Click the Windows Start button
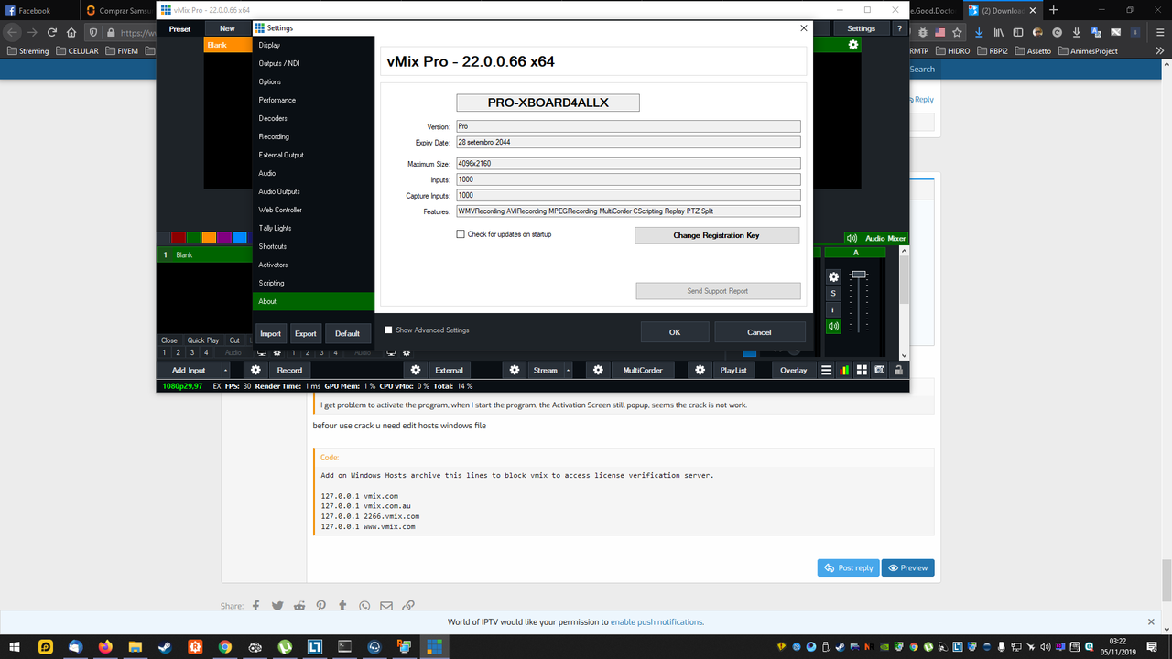 tap(14, 646)
